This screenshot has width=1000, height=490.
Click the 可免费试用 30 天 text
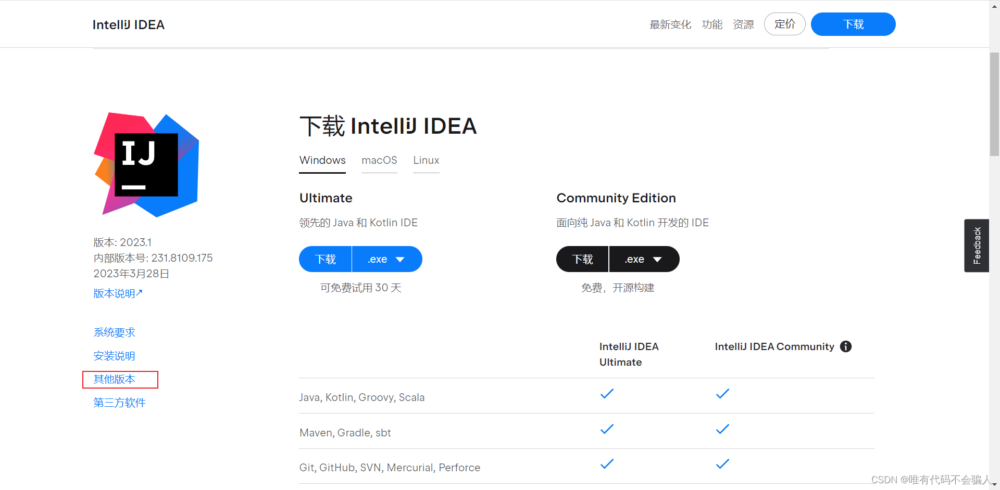point(361,288)
